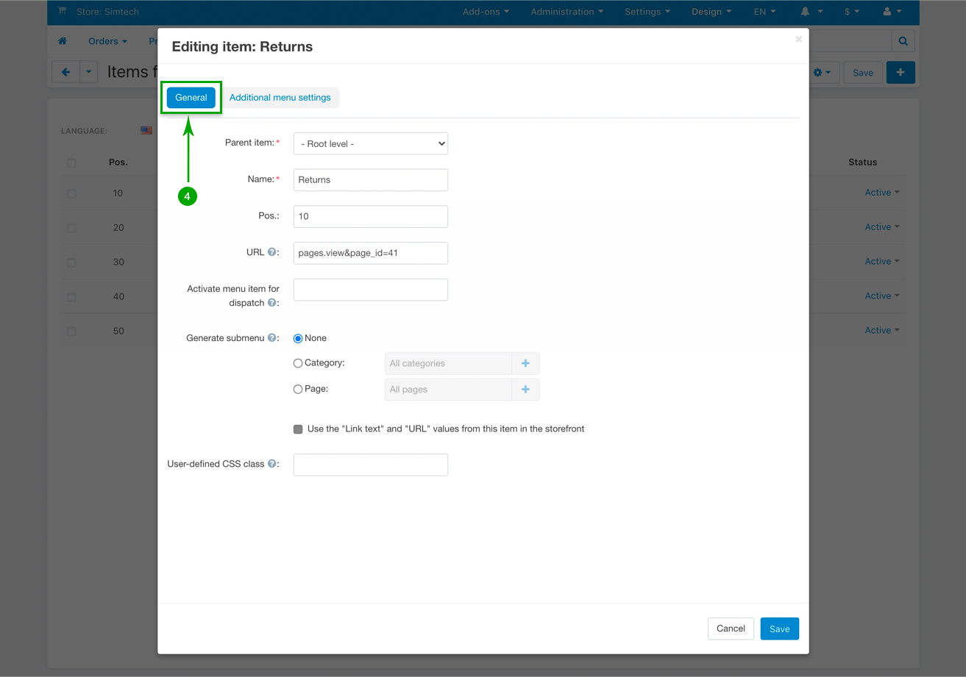Click the back arrow button
This screenshot has width=966, height=677.
(65, 73)
